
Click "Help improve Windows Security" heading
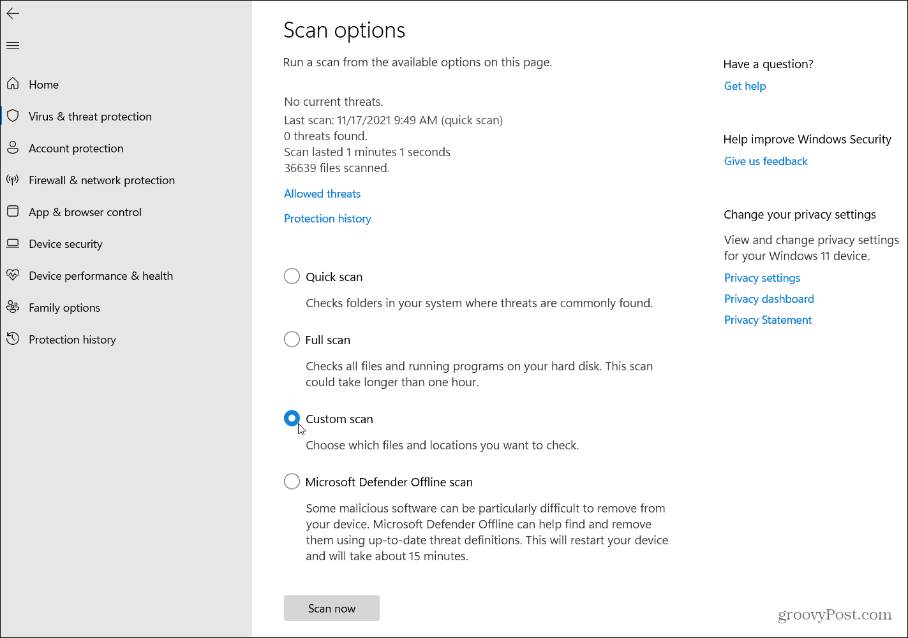(807, 140)
